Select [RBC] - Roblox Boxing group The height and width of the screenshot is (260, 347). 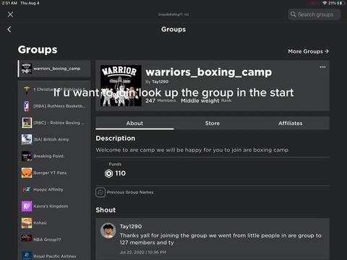55,123
